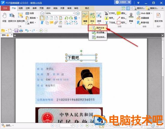Select the Sticky Note (便贴) tool
This screenshot has width=165, height=129.
point(121,13)
